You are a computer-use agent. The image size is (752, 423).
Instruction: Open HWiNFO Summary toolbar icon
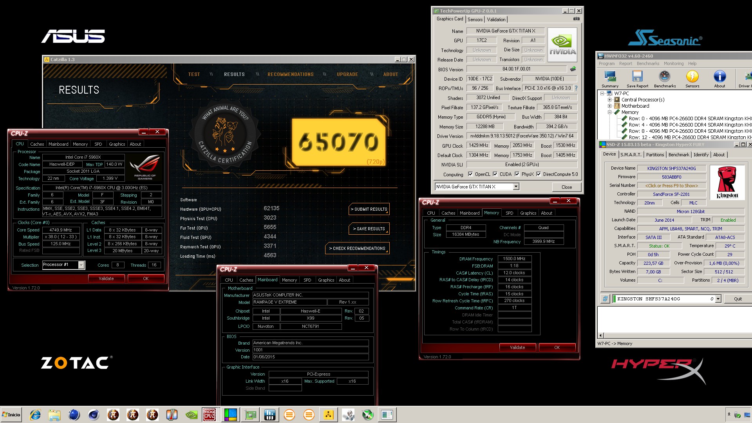pos(610,79)
